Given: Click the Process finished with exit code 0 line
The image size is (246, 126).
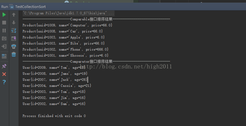Looking at the screenshot, I should [54, 116].
